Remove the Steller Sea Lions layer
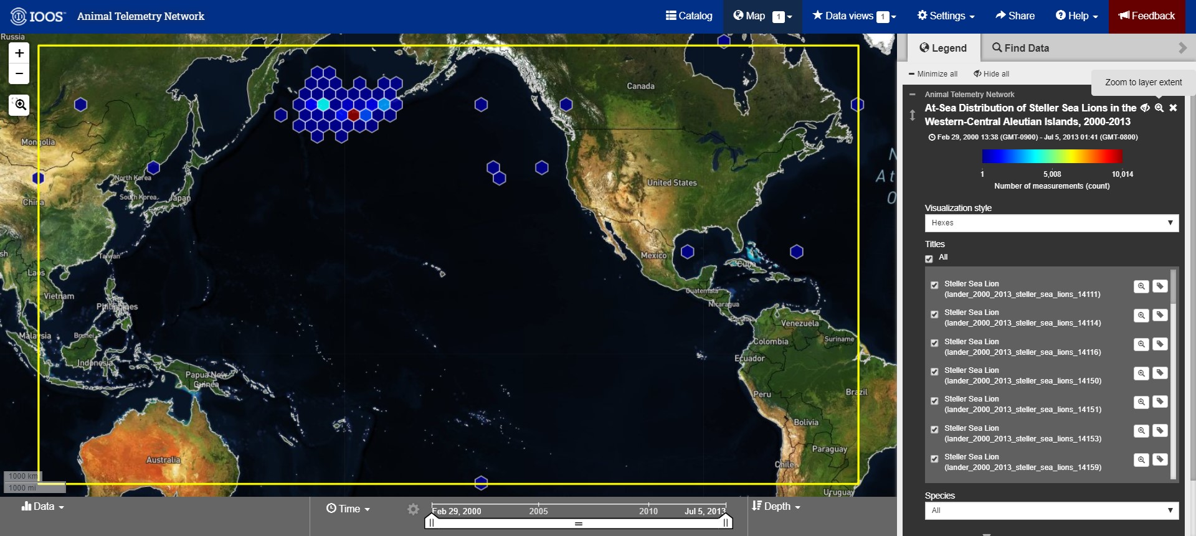This screenshot has height=536, width=1196. [x=1173, y=108]
